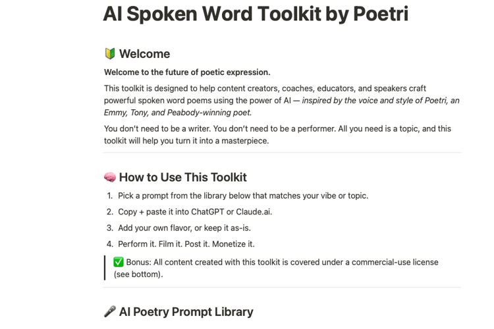Click the microphone emoji icon
Screen dimensions: 494x329
(x=110, y=312)
